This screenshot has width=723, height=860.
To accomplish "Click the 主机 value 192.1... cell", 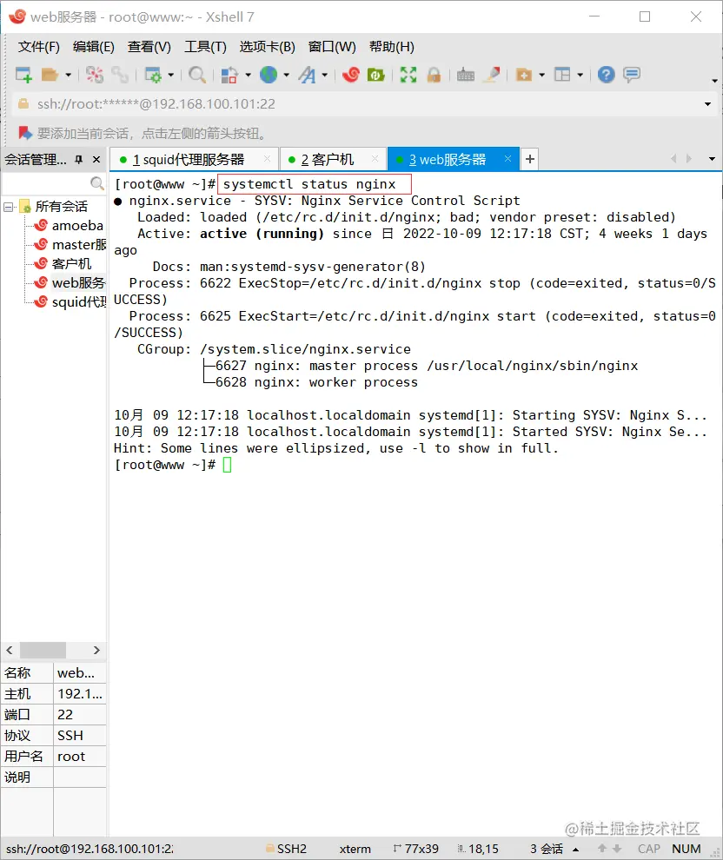I will (x=80, y=694).
